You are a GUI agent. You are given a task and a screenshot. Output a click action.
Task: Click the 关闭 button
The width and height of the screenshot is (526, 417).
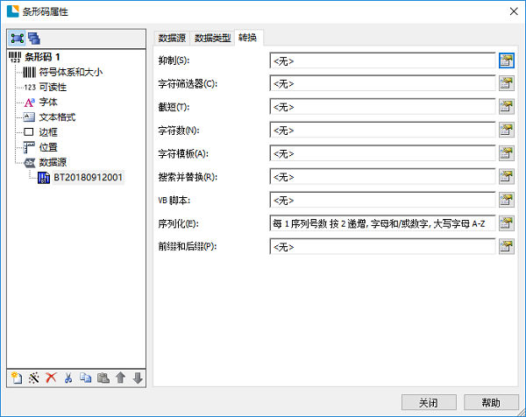[429, 402]
